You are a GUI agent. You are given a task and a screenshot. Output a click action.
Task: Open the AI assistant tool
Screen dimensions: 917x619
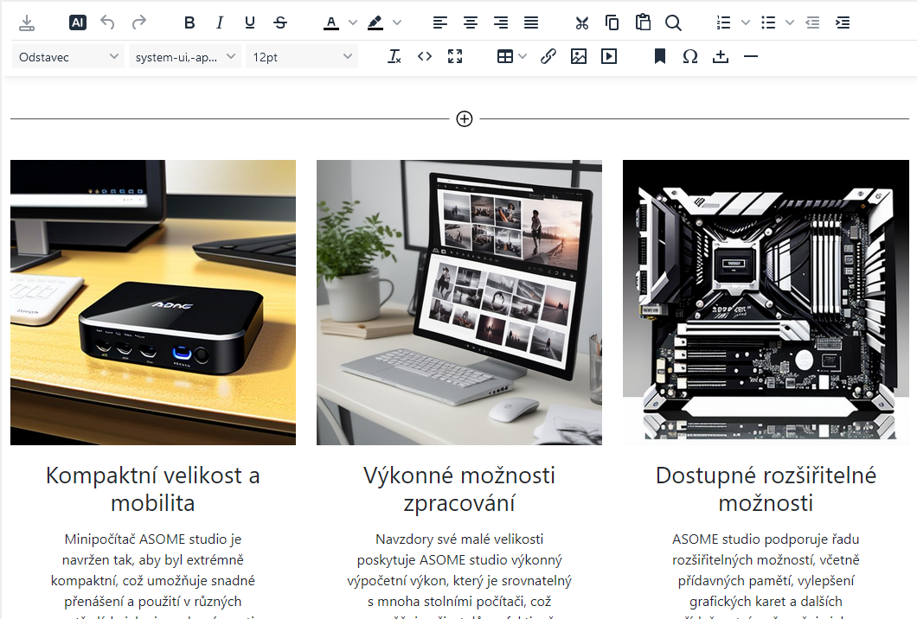click(x=78, y=23)
